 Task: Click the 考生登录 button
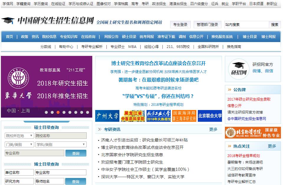tap(180, 25)
